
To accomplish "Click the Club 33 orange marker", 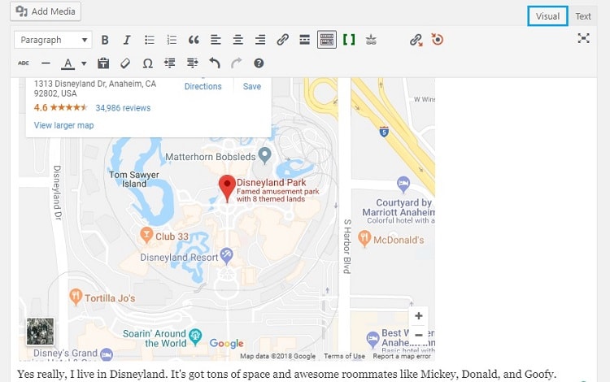I will 146,235.
